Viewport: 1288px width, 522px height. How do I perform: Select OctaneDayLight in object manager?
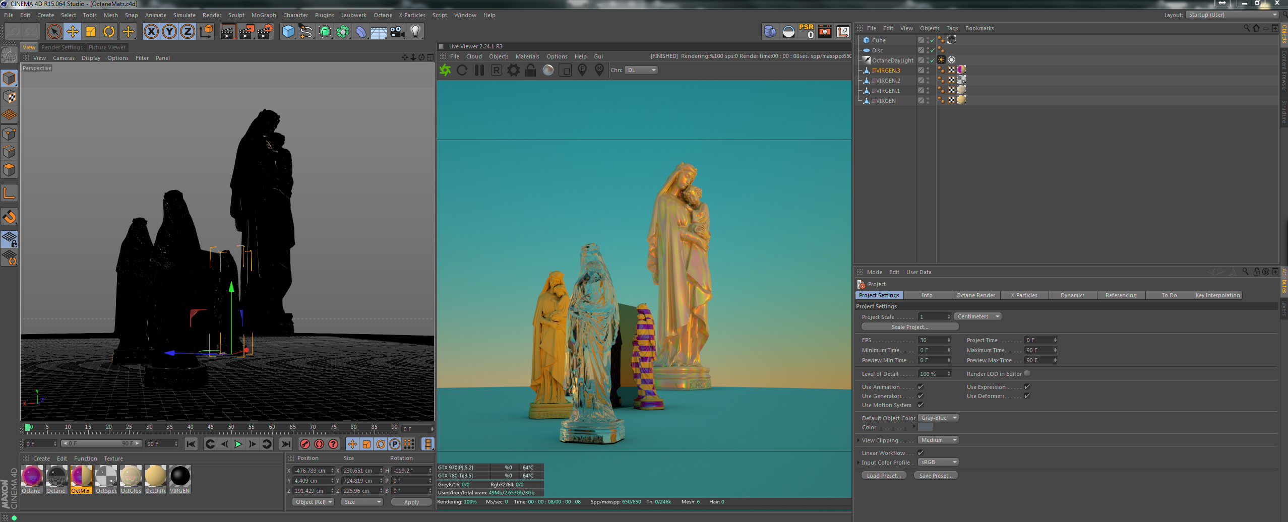coord(892,60)
